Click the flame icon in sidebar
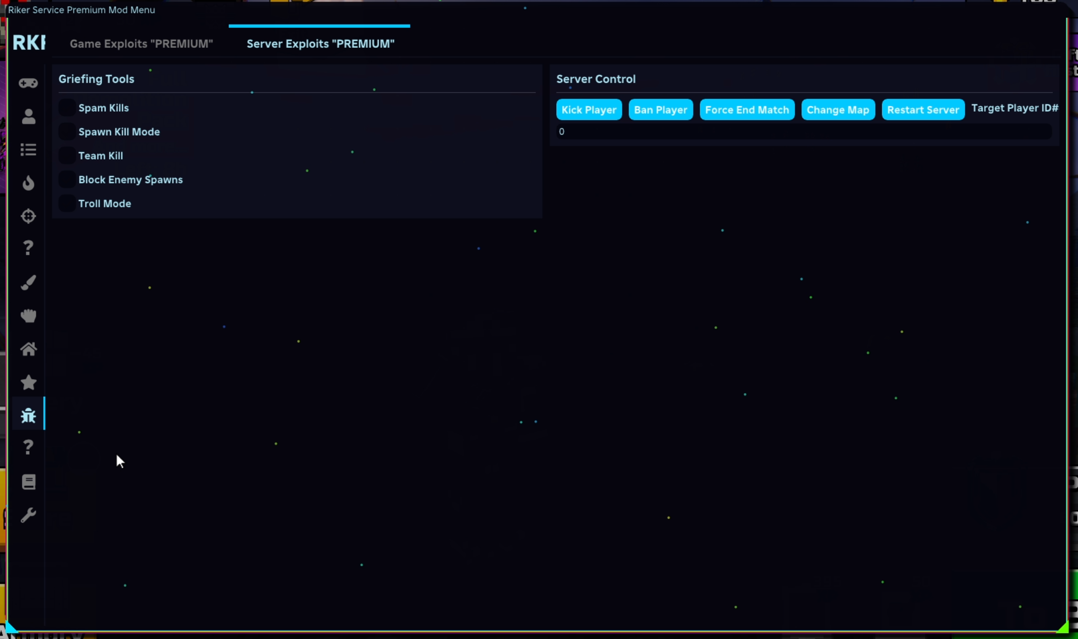Image resolution: width=1078 pixels, height=639 pixels. 28,183
